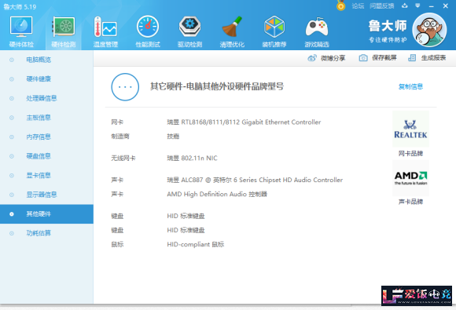Image resolution: width=456 pixels, height=310 pixels.
Task: Open 硬件体检 hardware checkup icon
Action: [x=21, y=27]
